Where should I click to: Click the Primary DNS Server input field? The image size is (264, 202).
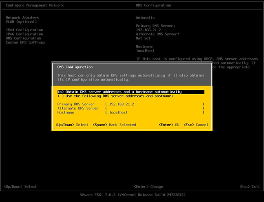[x=155, y=104]
